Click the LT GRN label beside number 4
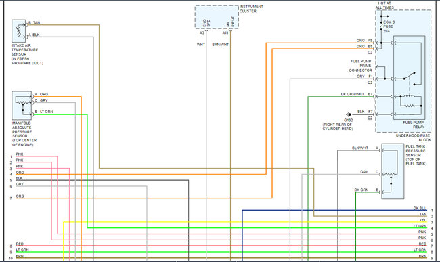Image resolution: width=440 pixels, height=262 pixels. (420, 226)
